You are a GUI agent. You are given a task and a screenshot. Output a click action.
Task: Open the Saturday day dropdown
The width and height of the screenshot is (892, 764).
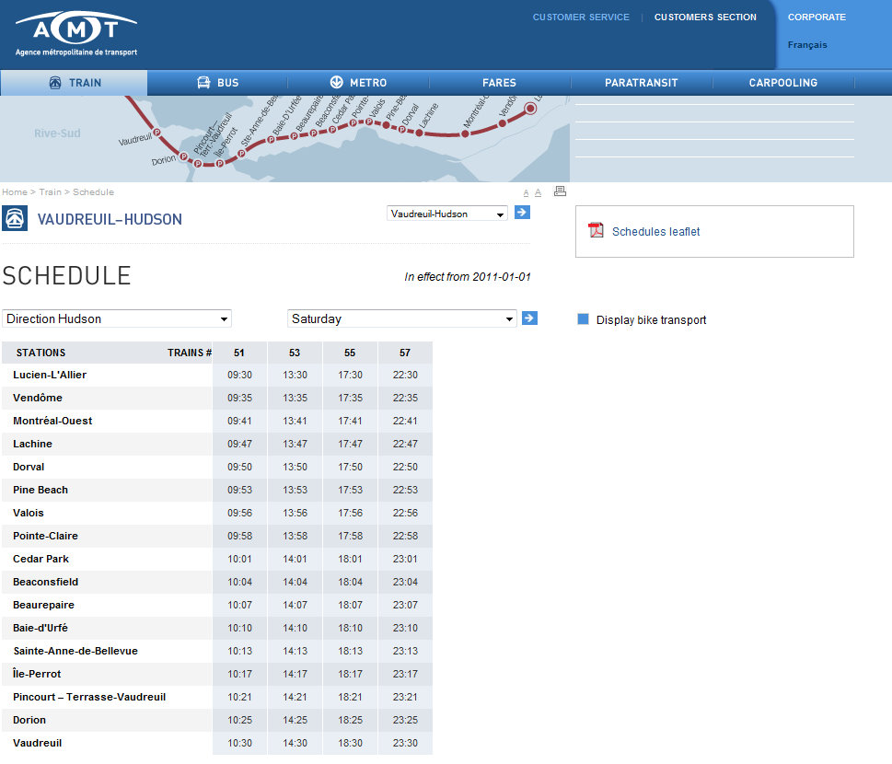click(x=402, y=318)
